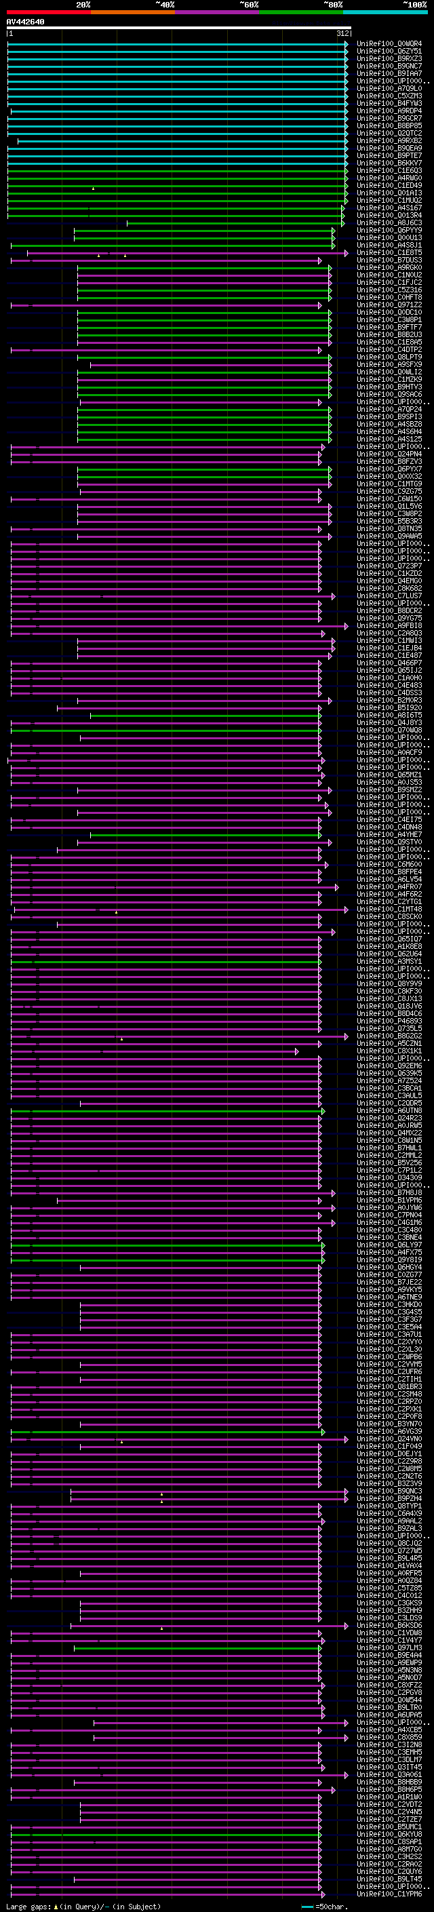The height and width of the screenshot is (1912, 434).
Task: Click the UniRef100_C1MT48 label
Action: click(389, 910)
